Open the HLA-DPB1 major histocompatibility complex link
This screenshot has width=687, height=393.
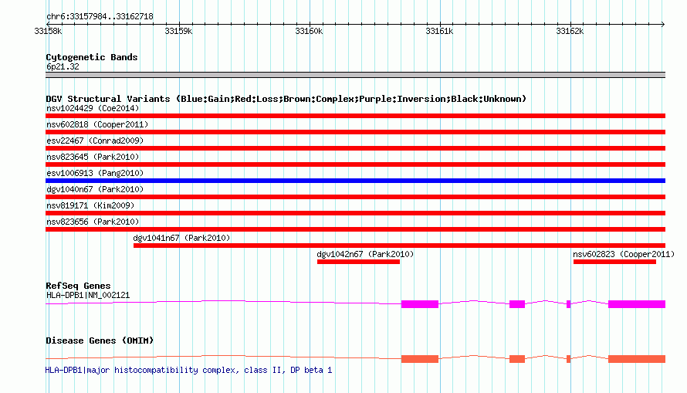(189, 370)
